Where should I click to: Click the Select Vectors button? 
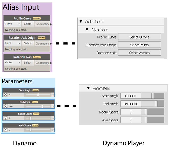[139, 53]
